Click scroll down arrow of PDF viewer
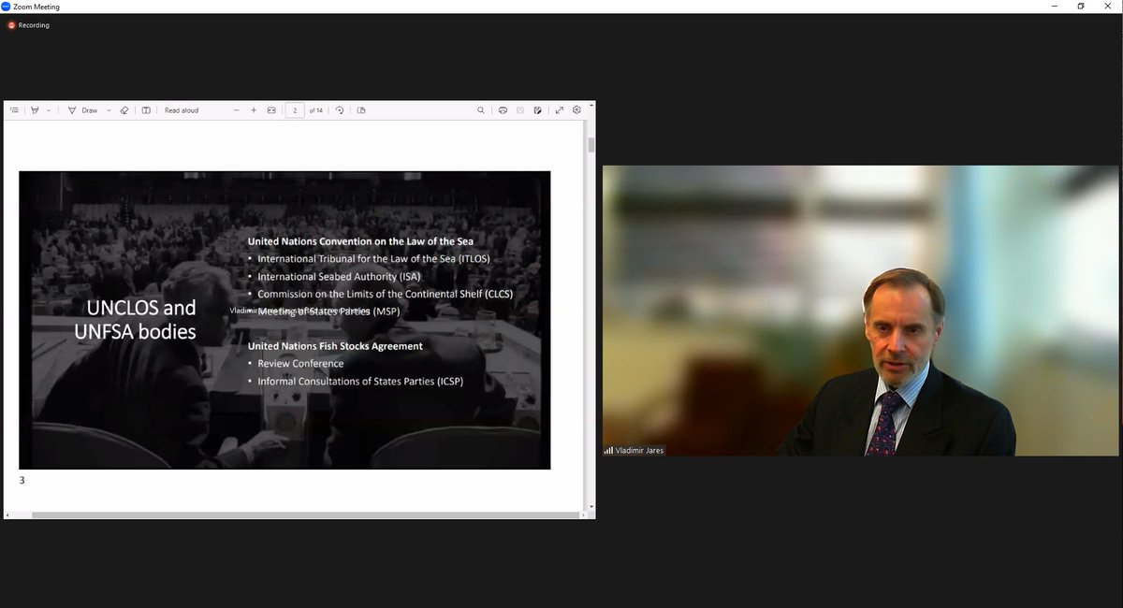Screen dimensions: 1123x608 591,506
